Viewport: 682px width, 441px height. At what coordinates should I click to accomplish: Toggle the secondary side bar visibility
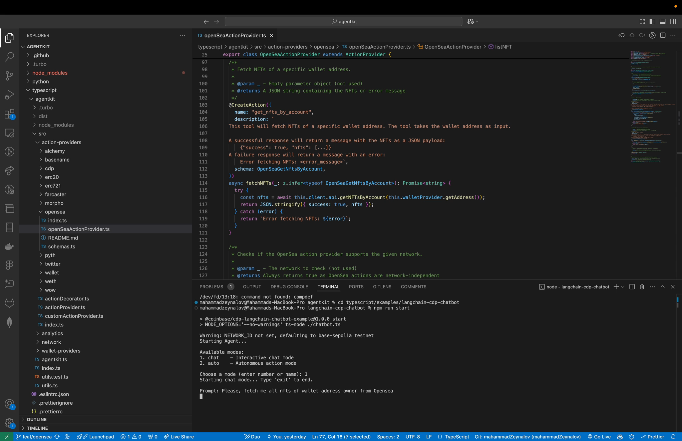[x=673, y=22]
